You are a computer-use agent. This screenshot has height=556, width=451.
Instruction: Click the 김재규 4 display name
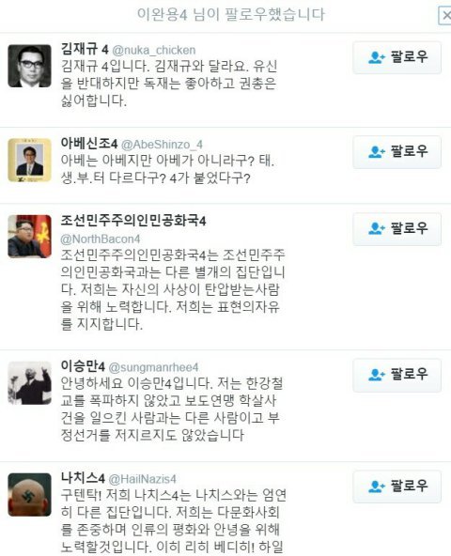(x=85, y=49)
